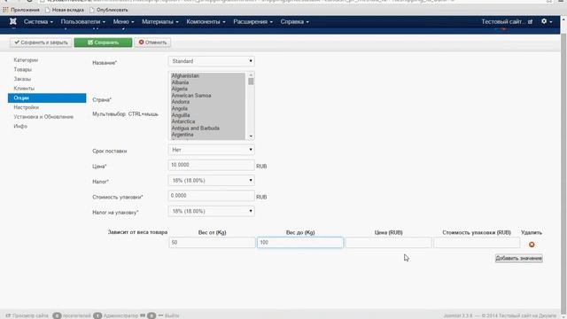The image size is (567, 319).
Task: Expand the Налог 18% dropdown
Action: 212,181
